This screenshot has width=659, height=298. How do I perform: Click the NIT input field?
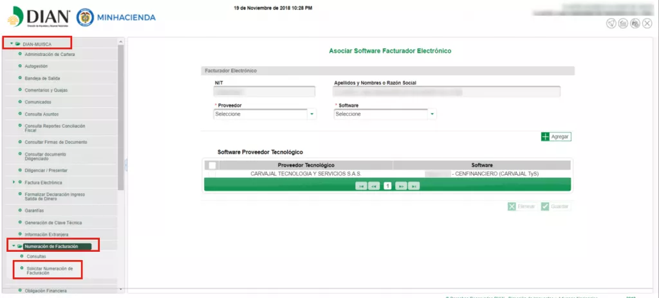[265, 92]
